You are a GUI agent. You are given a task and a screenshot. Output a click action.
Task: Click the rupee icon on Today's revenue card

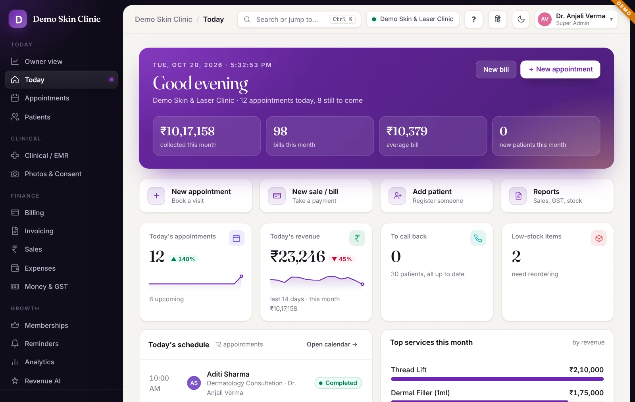tap(357, 238)
